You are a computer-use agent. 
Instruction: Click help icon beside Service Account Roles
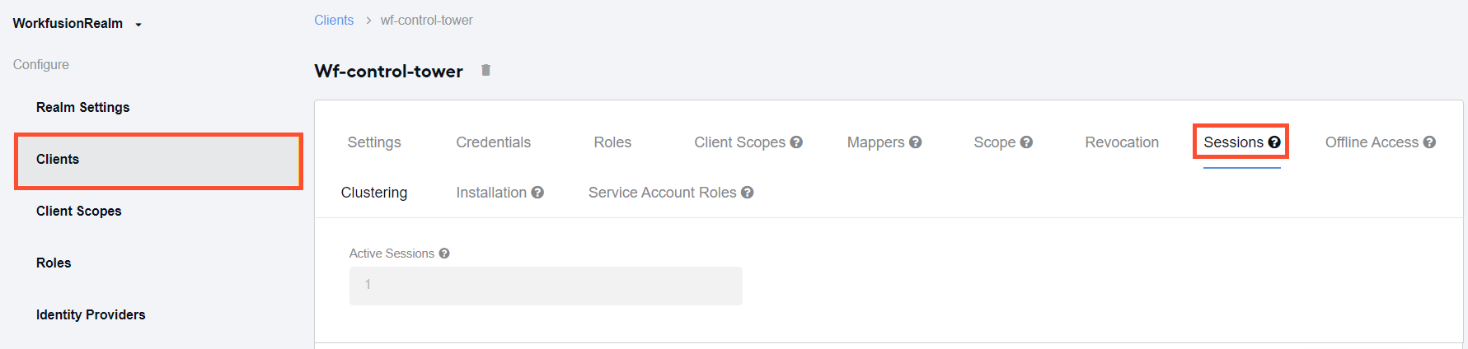click(x=748, y=192)
